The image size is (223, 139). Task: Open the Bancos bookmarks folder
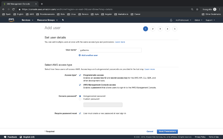pyautogui.click(x=83, y=14)
